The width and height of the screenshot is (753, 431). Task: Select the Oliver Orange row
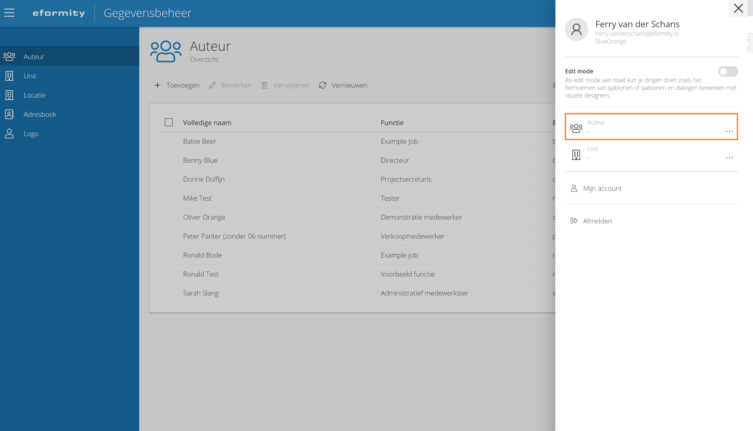pos(204,217)
